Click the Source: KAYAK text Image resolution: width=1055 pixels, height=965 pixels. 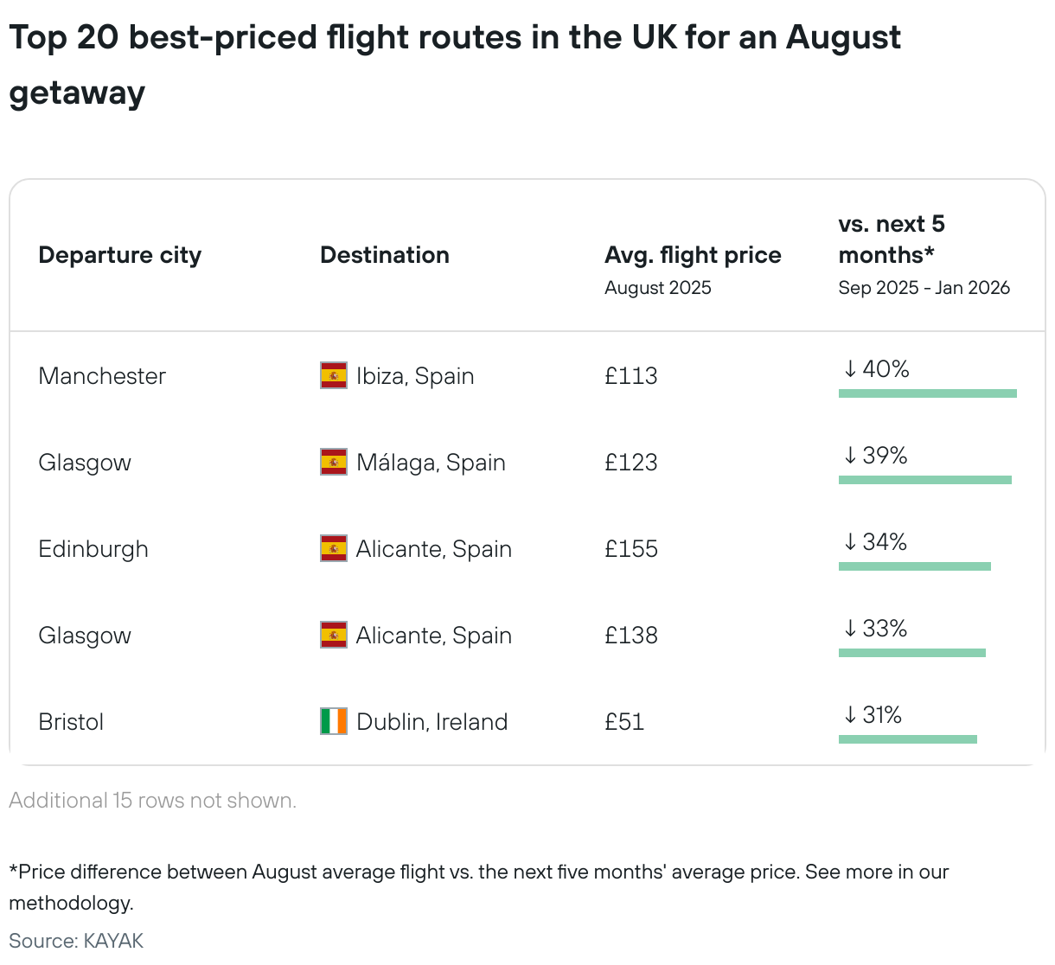click(x=76, y=941)
